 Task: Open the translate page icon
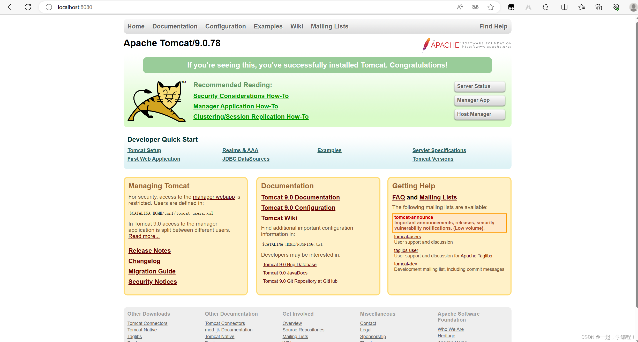tap(475, 7)
